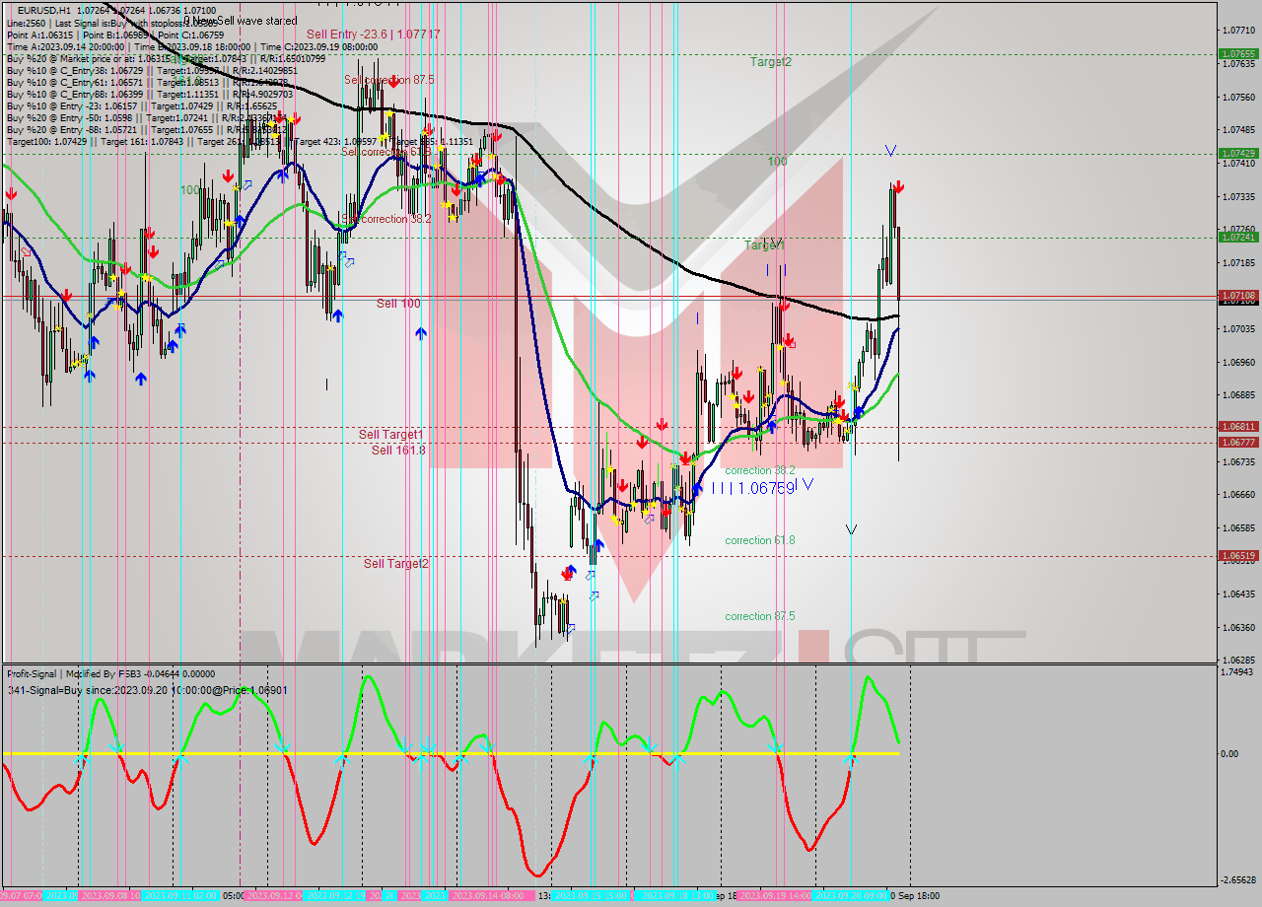
Task: Click the green 1.07655 price tag
Action: (x=1238, y=54)
